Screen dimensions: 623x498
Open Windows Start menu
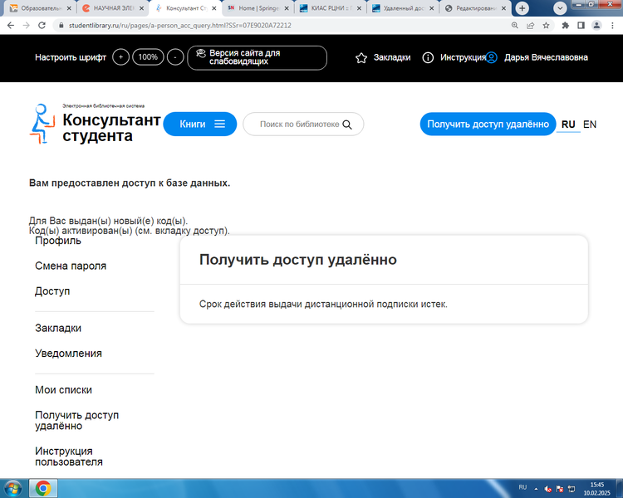[12, 488]
